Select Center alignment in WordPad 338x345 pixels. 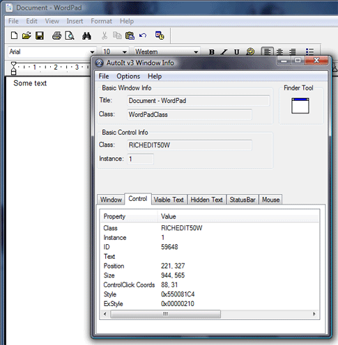(x=279, y=51)
